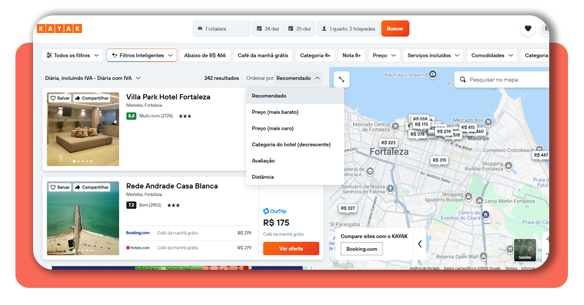Save Villa Park Hotel Fortaleza

pos(60,98)
